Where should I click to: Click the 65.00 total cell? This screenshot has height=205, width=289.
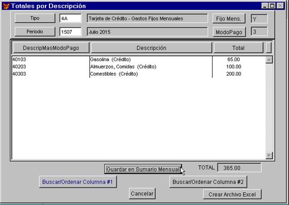point(233,59)
